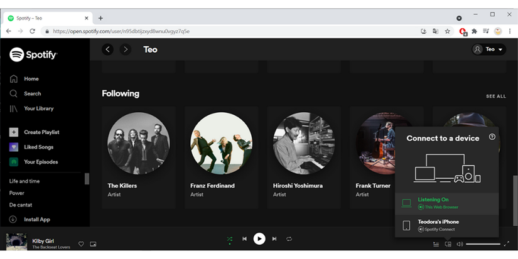
Task: Open The Killers artist photo
Action: pyautogui.click(x=139, y=143)
